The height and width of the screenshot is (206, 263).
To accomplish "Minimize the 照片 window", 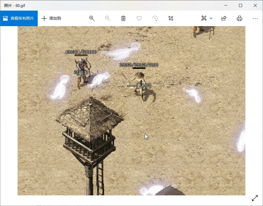I will [226, 5].
